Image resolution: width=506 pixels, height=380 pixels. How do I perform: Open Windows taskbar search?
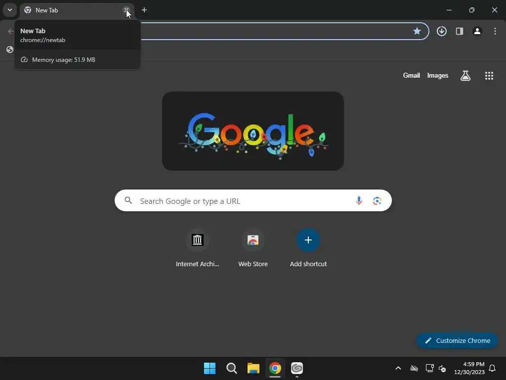pyautogui.click(x=231, y=368)
